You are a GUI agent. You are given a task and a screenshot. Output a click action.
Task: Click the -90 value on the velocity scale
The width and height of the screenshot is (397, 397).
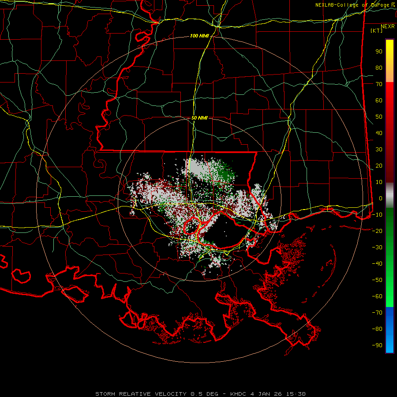coord(377,345)
